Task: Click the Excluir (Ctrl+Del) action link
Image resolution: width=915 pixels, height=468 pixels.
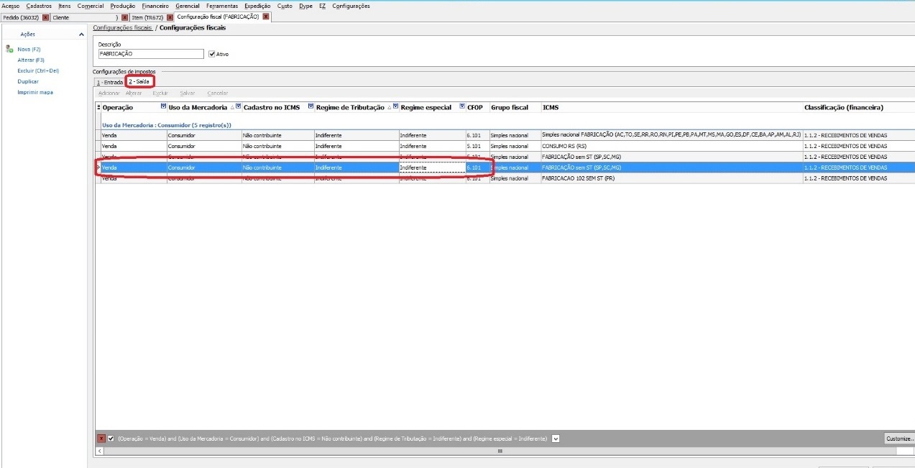Action: (38, 70)
